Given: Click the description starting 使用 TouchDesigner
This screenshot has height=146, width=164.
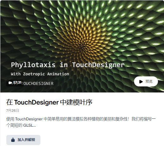Looking at the screenshot, I should pos(81,122).
